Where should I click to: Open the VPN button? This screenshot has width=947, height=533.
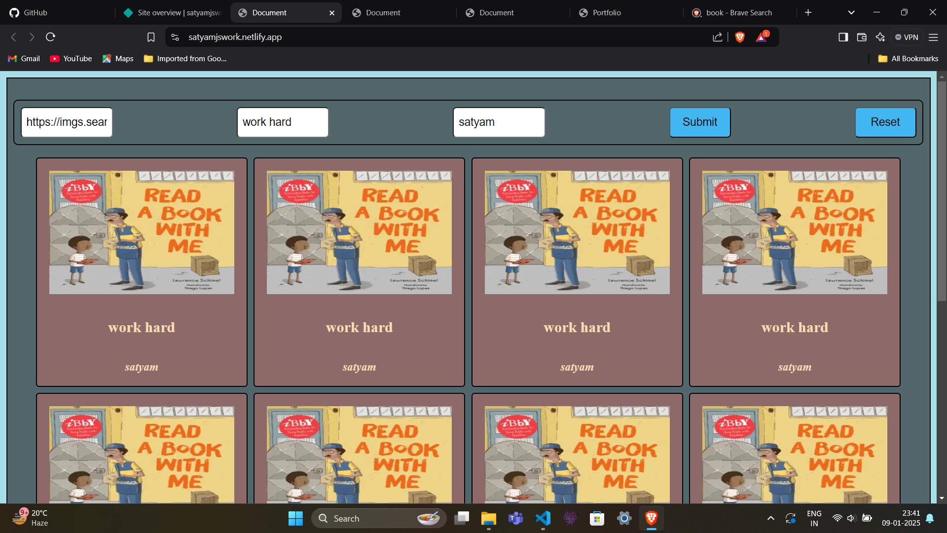pyautogui.click(x=907, y=37)
